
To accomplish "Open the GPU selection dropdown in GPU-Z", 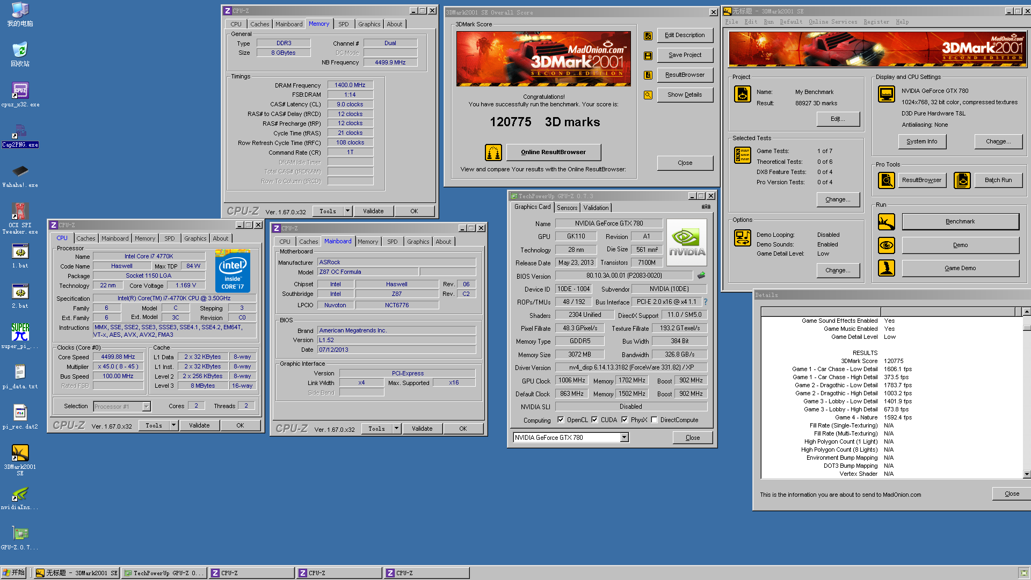I will pos(624,438).
